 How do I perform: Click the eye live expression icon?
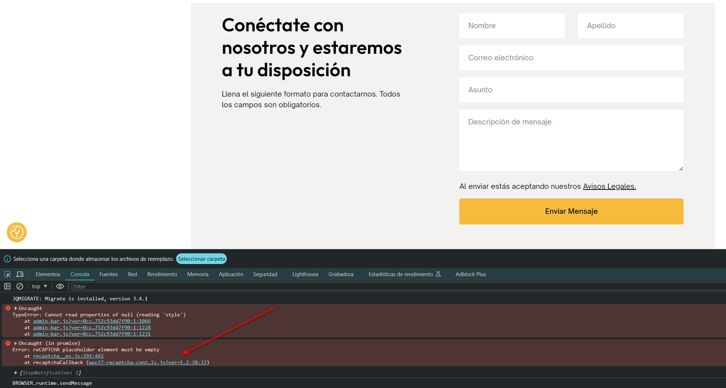click(x=60, y=286)
